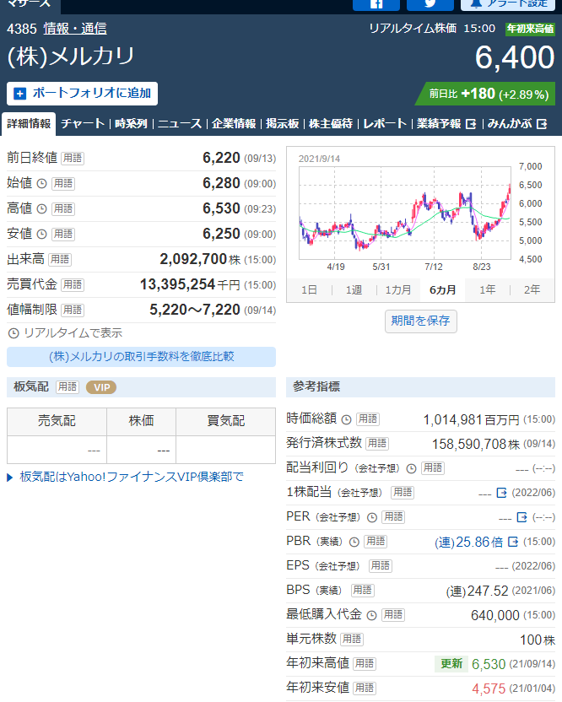The width and height of the screenshot is (562, 702).
Task: Select the 詳細情報 tab
Action: (29, 123)
